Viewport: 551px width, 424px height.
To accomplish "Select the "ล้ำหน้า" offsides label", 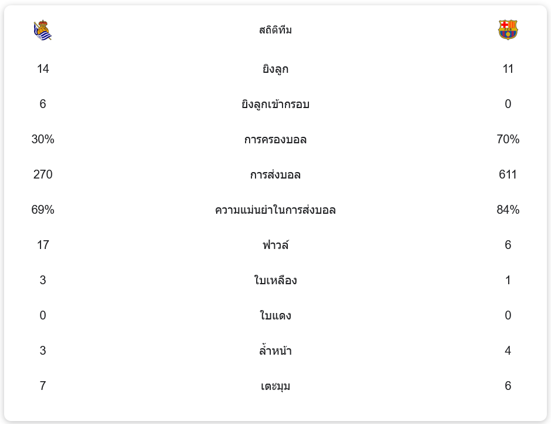I will coord(275,351).
